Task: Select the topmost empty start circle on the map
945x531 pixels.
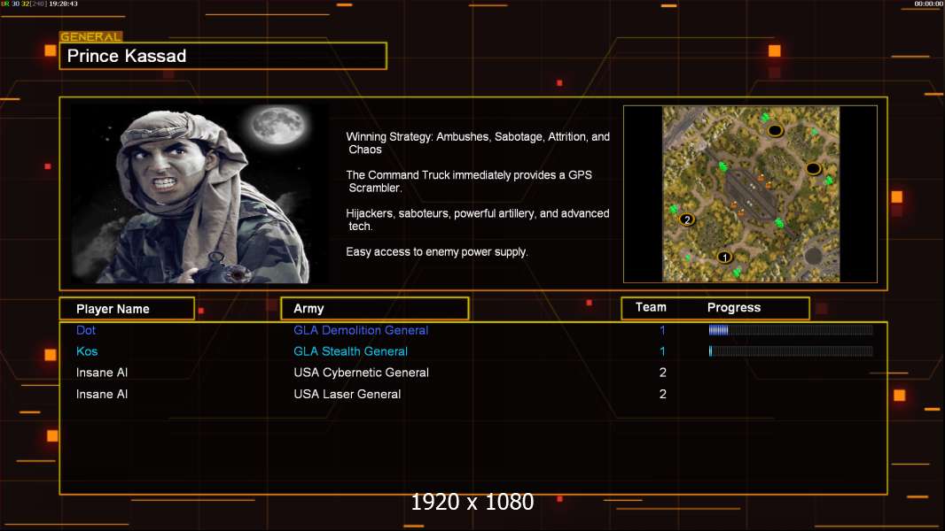Action: tap(775, 131)
